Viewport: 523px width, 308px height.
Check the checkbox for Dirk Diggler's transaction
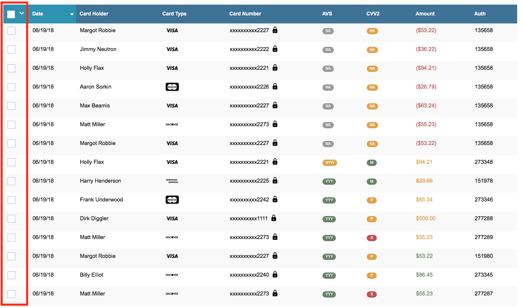click(x=11, y=219)
